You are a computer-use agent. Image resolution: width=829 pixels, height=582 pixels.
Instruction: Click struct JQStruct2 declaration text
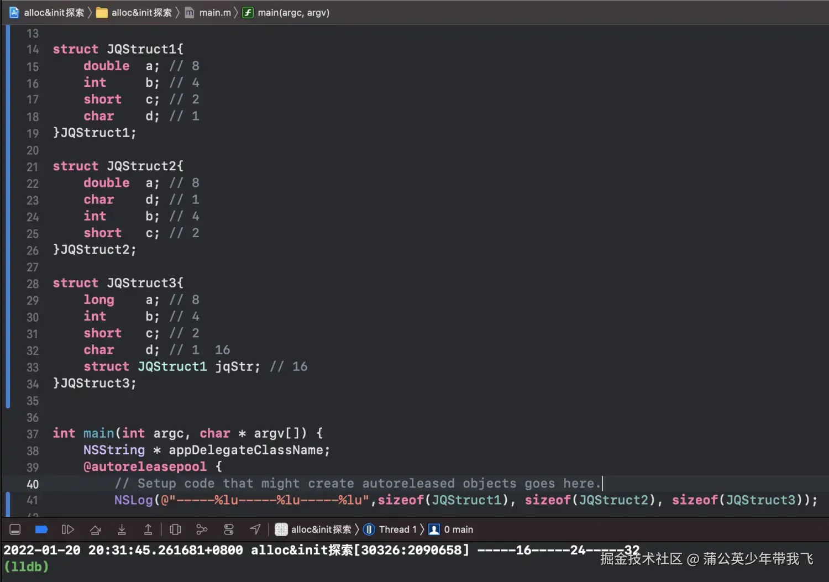point(118,166)
